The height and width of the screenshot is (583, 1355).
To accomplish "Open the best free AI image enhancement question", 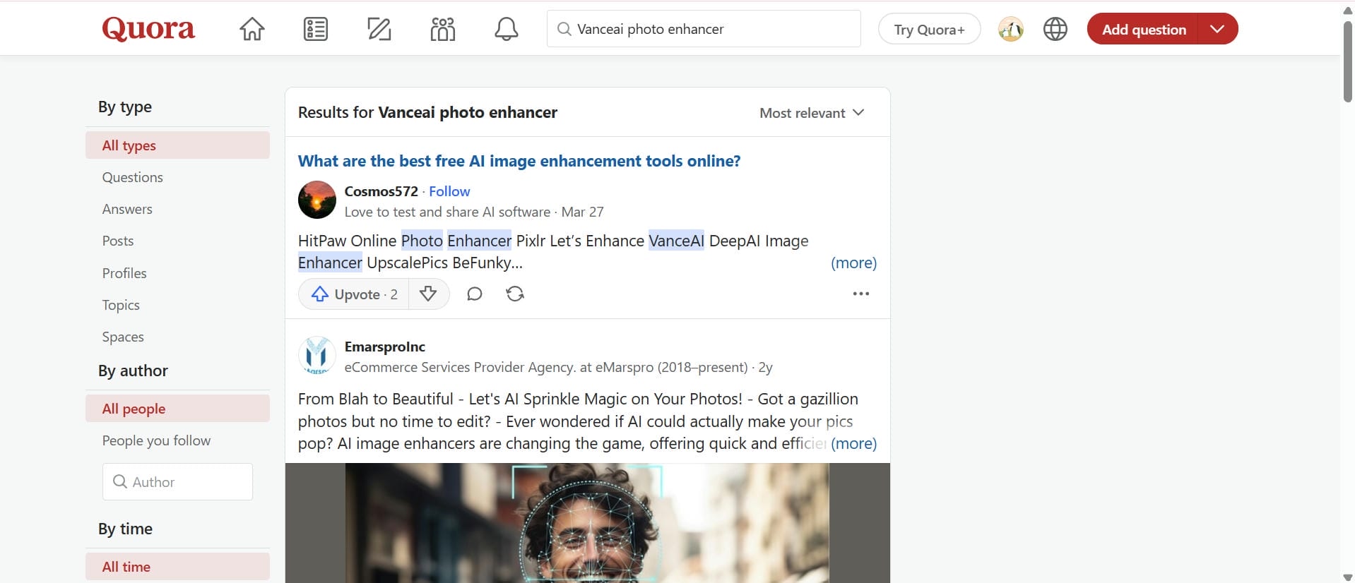I will point(519,161).
